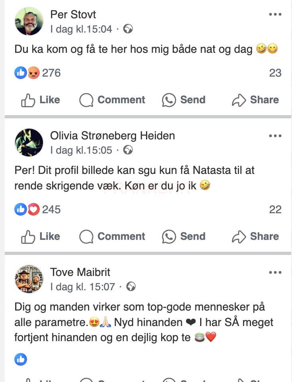View the 245 reactions on Olivia's post
The width and height of the screenshot is (292, 382).
[51, 210]
